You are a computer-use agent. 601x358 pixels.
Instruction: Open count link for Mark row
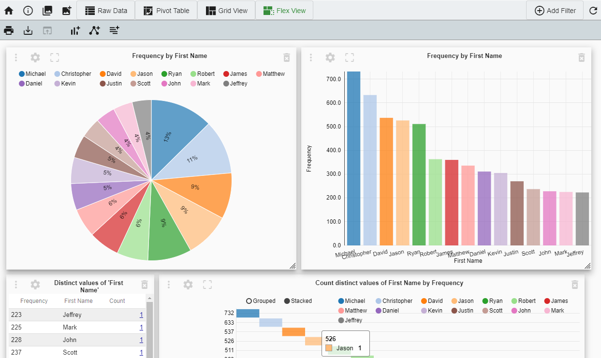141,328
